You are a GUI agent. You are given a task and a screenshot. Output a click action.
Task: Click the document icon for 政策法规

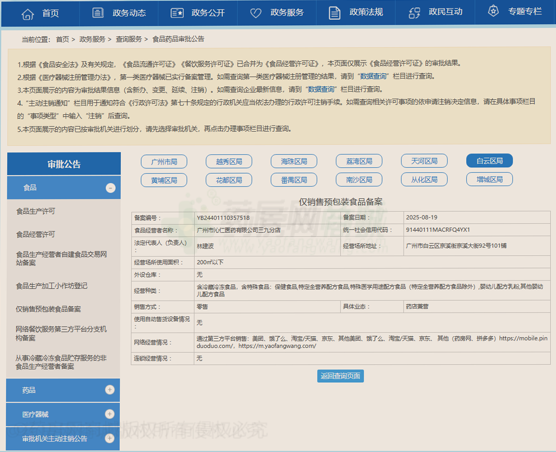[x=335, y=13]
